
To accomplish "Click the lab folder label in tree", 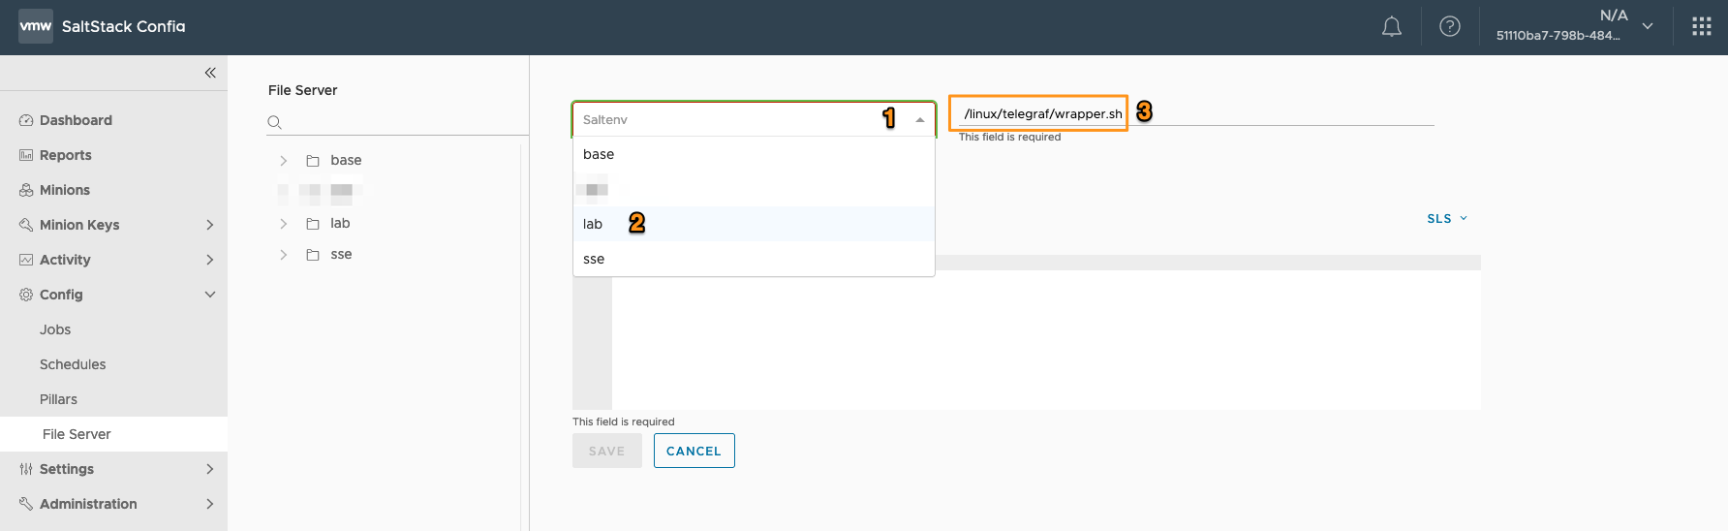I will click(340, 224).
